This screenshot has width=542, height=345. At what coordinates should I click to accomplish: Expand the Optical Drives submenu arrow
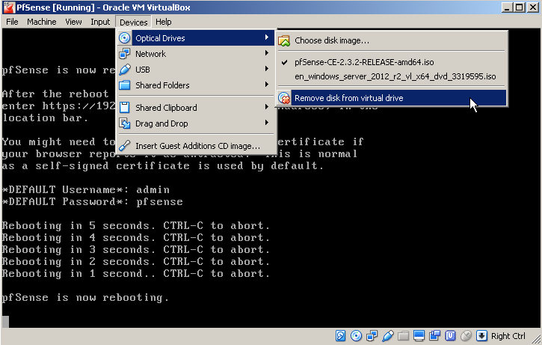point(267,37)
